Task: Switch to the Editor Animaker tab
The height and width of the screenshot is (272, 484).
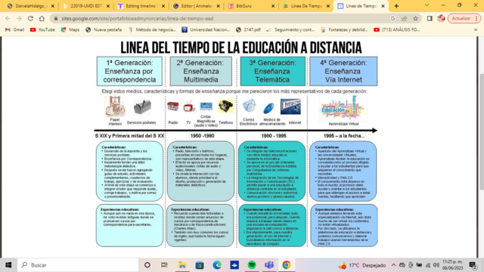Action: pyautogui.click(x=197, y=6)
